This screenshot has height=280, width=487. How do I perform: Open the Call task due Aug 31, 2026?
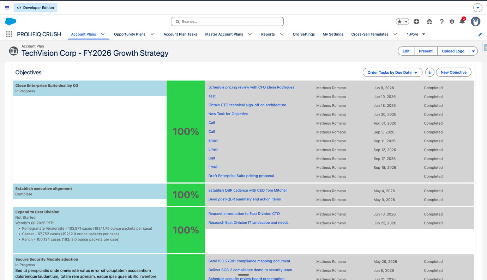click(212, 123)
